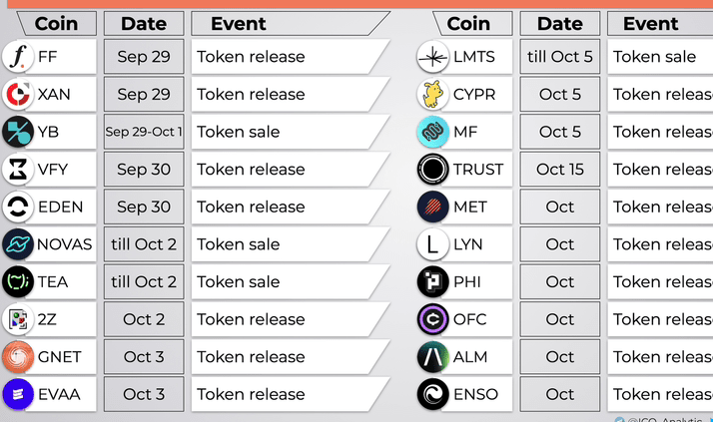Click the left Coin column header
This screenshot has width=713, height=422.
point(57,24)
